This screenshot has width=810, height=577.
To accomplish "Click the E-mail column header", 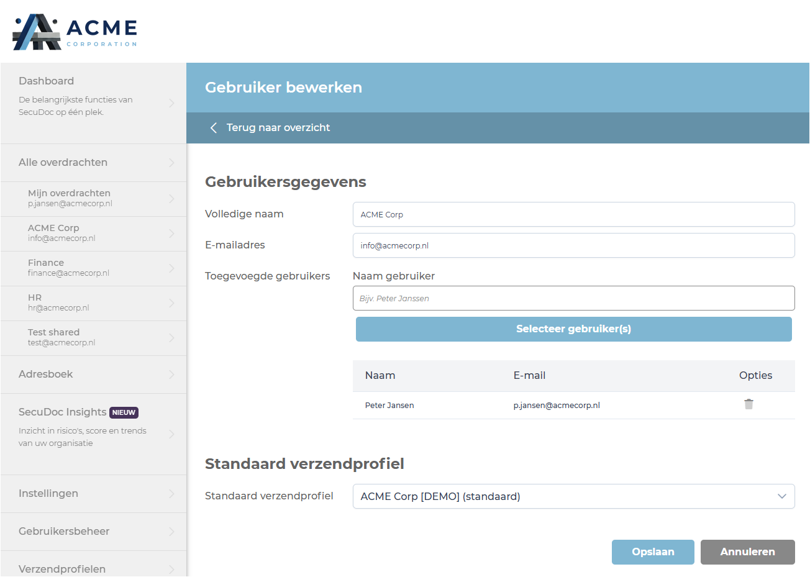I will [529, 376].
